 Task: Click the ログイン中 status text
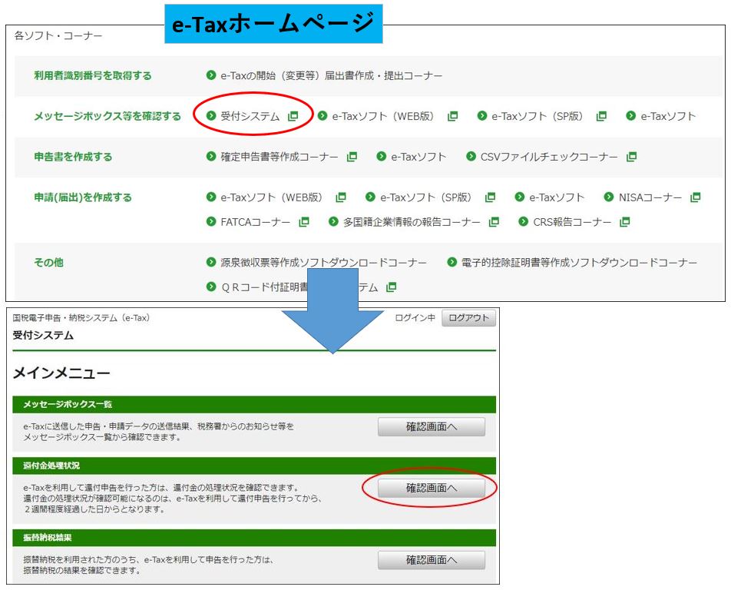pyautogui.click(x=415, y=318)
